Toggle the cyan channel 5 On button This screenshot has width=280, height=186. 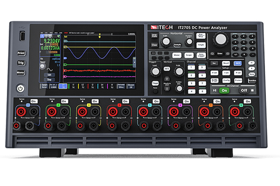click(156, 101)
